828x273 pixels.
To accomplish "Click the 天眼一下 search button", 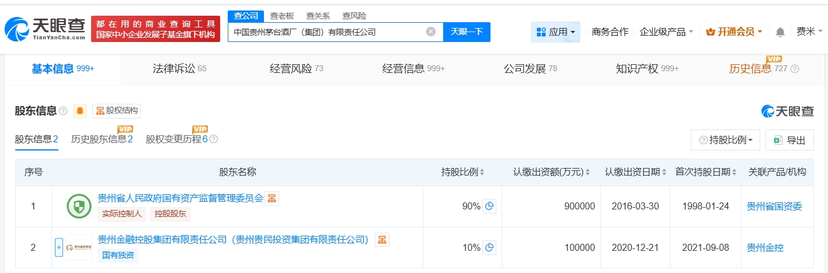I will click(467, 32).
